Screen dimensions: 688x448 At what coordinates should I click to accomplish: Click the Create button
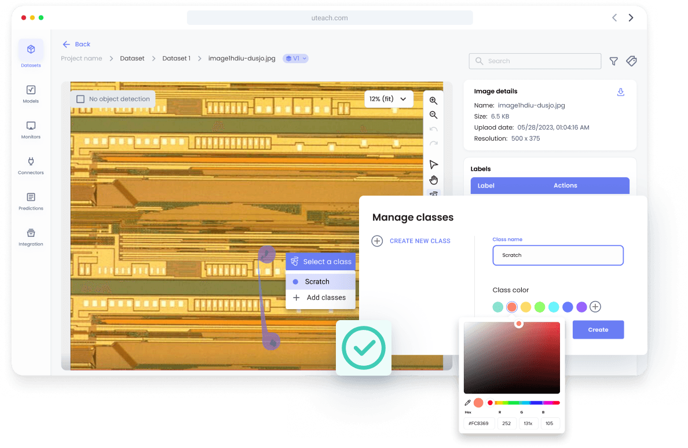coord(598,329)
